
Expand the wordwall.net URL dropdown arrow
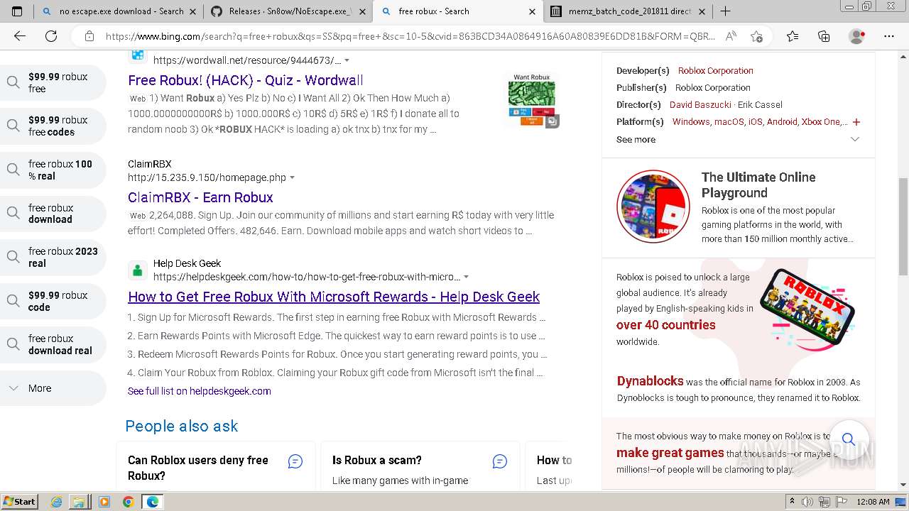pos(347,61)
